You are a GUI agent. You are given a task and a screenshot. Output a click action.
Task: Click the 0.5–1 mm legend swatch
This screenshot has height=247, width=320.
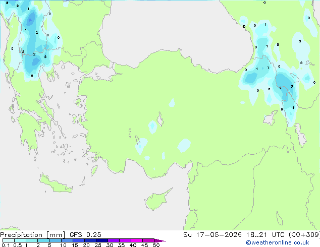pyautogui.click(x=20, y=240)
